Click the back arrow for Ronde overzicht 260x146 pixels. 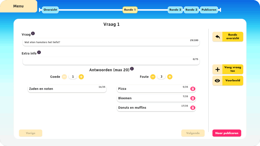(x=217, y=37)
